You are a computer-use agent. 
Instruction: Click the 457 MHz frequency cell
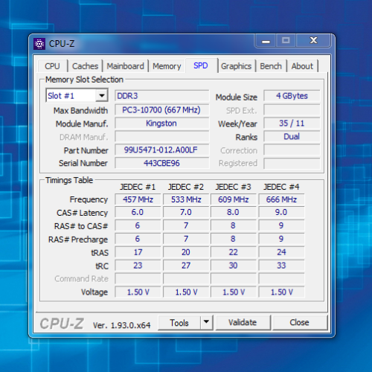click(x=138, y=199)
